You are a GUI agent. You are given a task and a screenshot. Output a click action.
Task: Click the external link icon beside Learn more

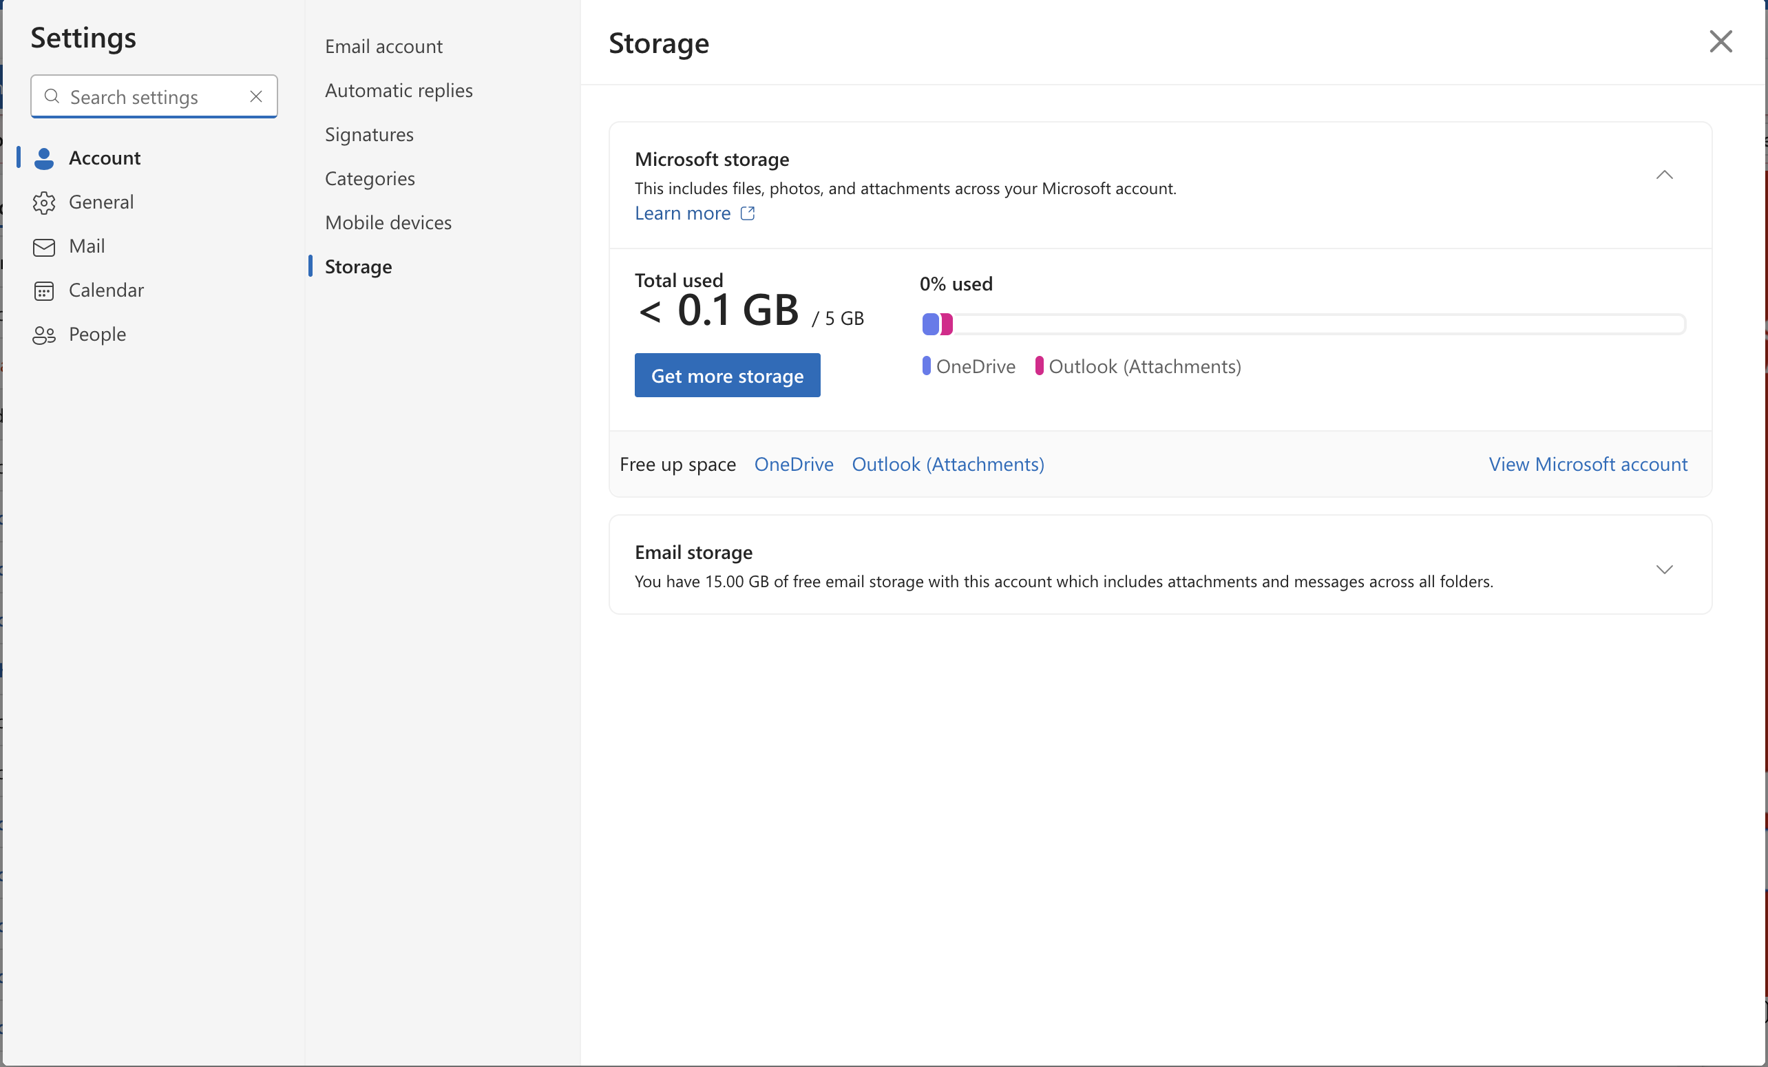[747, 213]
